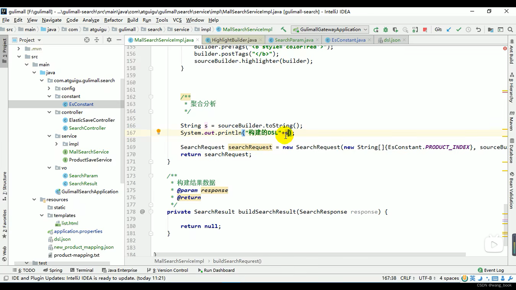516x290 pixels.
Task: Click the green Run icon in toolbar
Action: point(376,30)
